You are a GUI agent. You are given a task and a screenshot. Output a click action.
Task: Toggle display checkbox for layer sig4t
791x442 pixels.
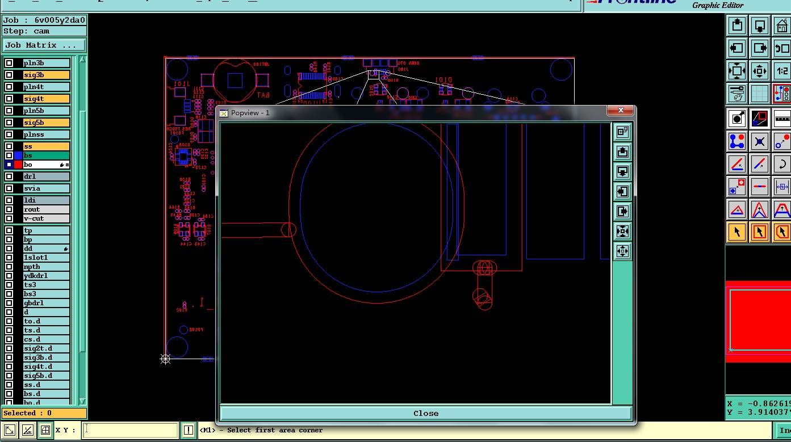9,99
